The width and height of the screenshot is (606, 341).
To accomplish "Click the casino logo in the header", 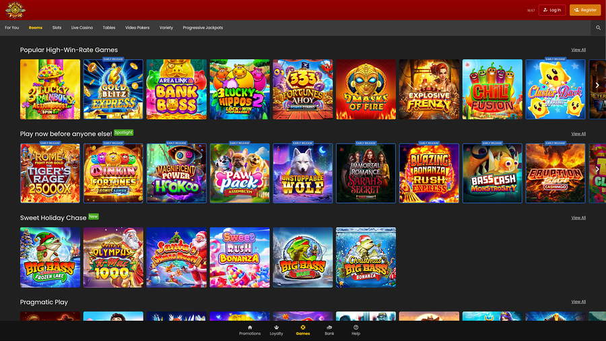I will pyautogui.click(x=15, y=9).
